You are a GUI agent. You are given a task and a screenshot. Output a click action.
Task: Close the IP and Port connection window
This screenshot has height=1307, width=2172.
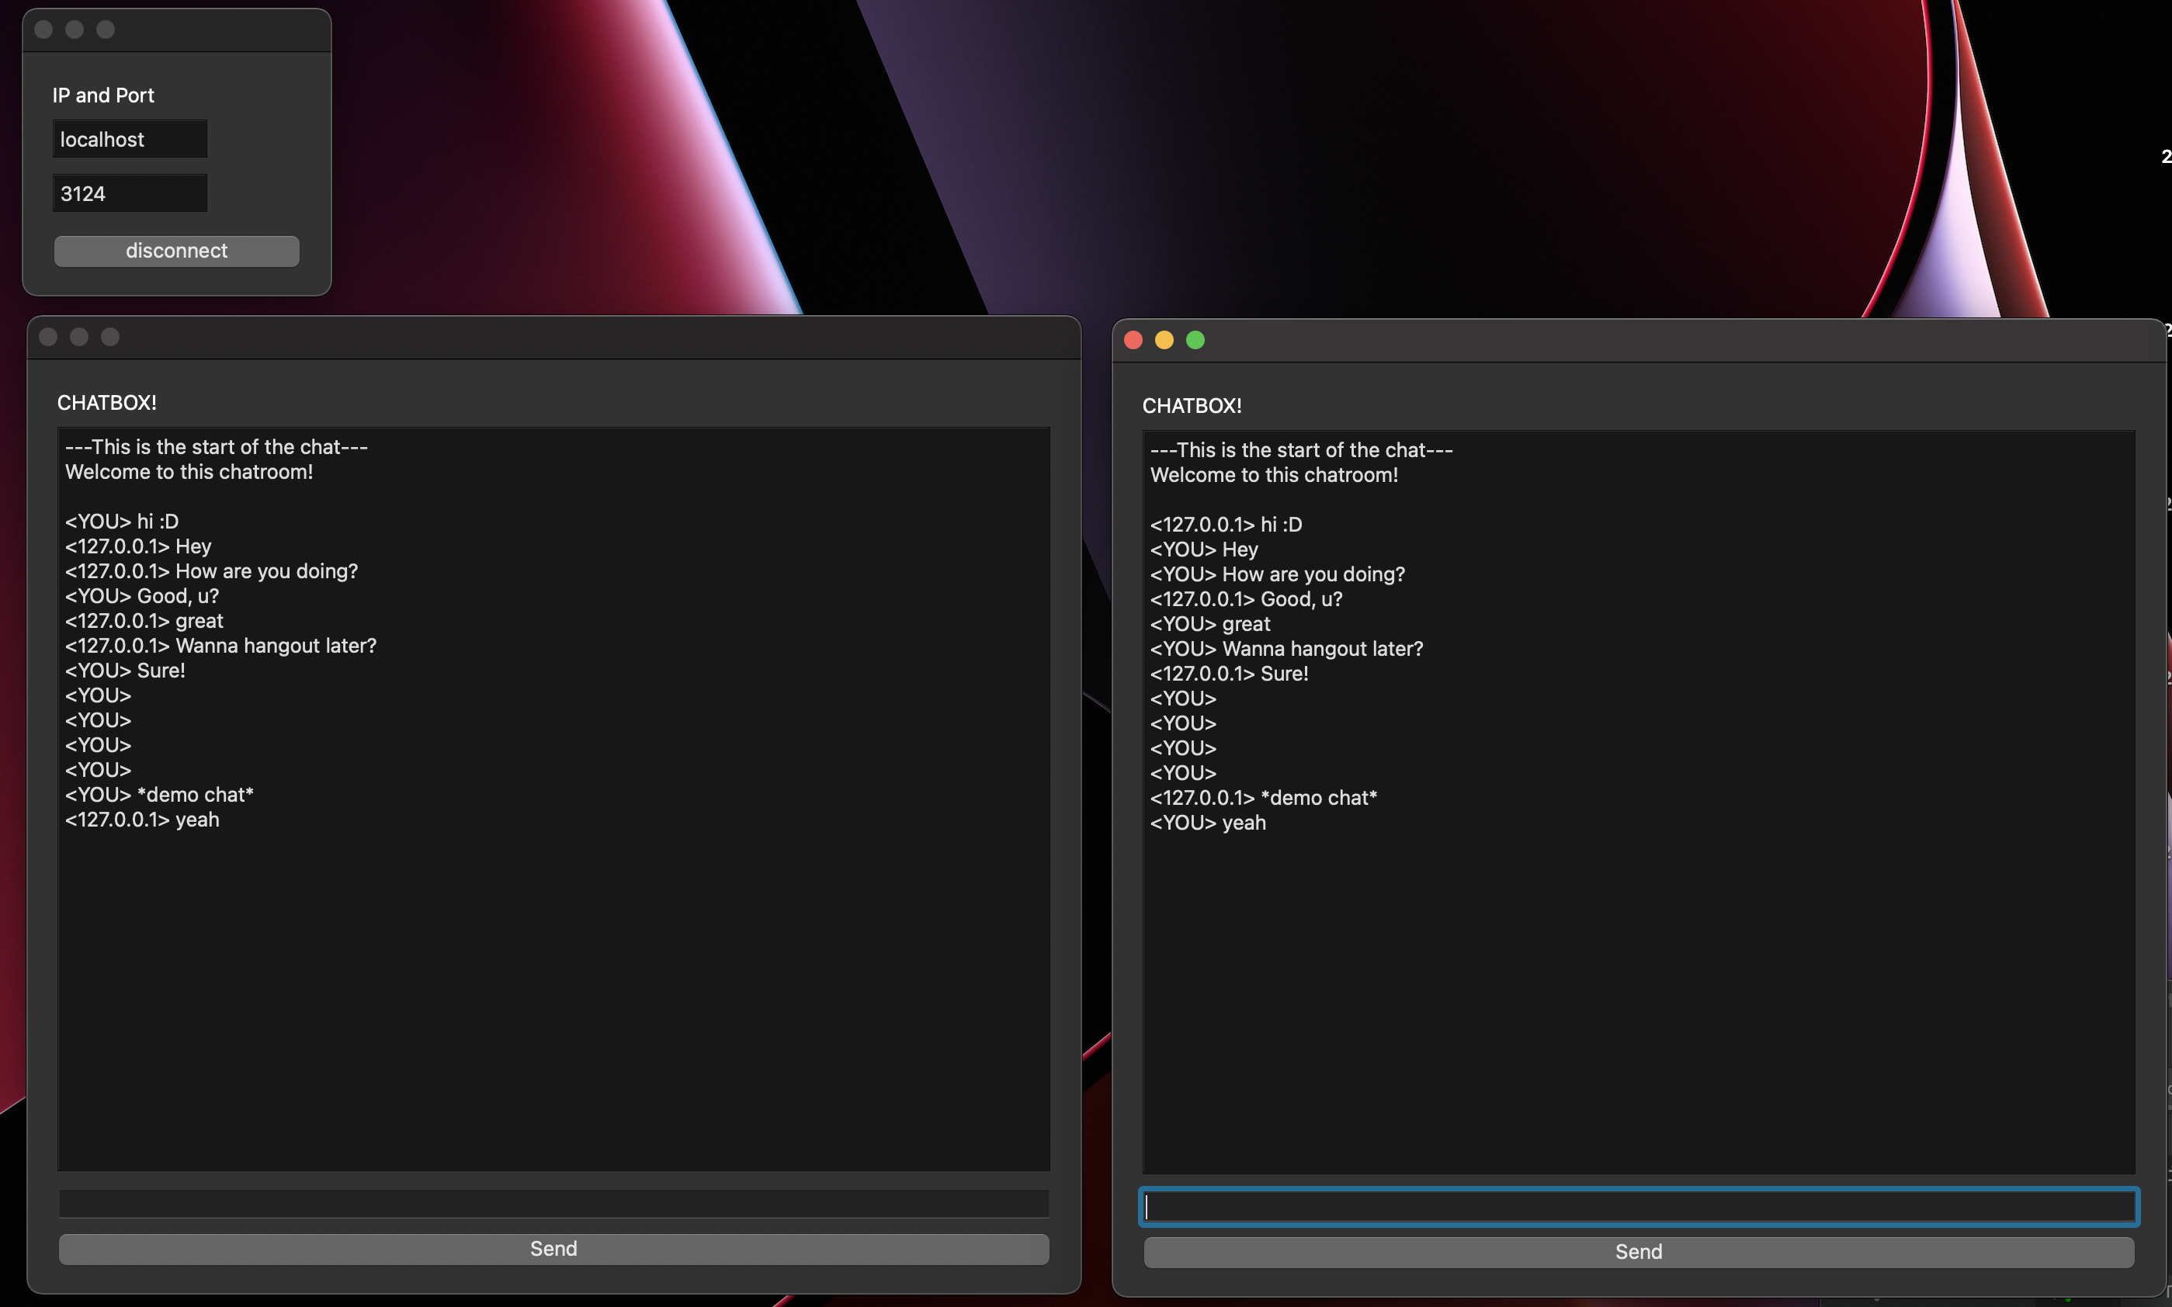(43, 30)
